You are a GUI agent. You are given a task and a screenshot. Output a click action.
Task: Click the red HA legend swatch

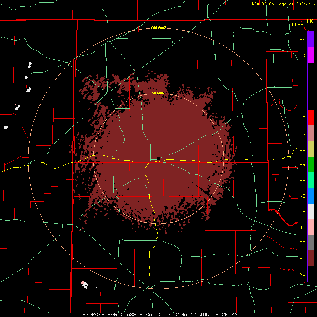click(311, 118)
